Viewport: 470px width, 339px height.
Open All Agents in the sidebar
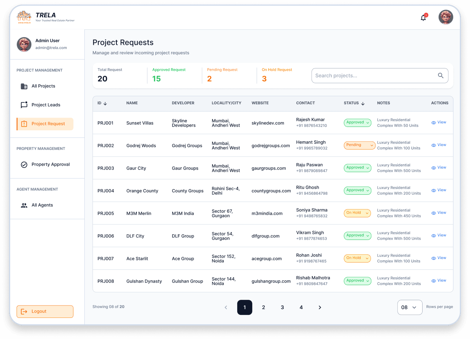[x=45, y=205]
